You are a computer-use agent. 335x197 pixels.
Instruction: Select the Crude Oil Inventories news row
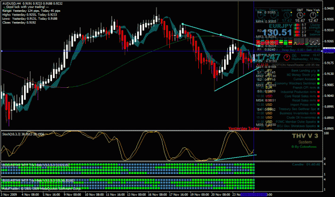click(288, 118)
